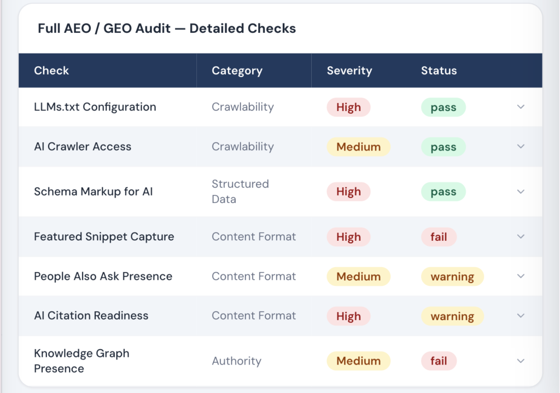Select the Category column header

click(x=237, y=70)
